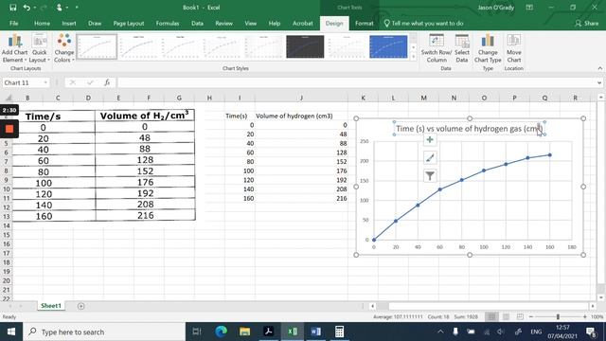
Task: Open Chart Filters funnel button
Action: tap(430, 176)
